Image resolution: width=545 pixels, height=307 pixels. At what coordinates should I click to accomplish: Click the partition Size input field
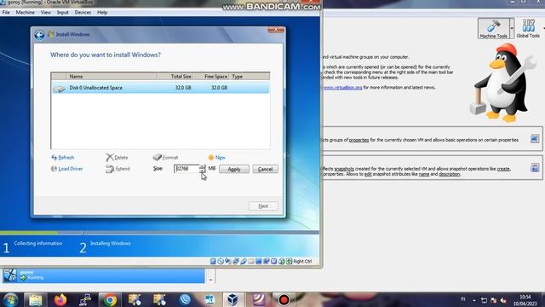(186, 169)
